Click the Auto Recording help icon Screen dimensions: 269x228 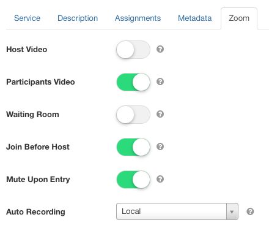250,211
